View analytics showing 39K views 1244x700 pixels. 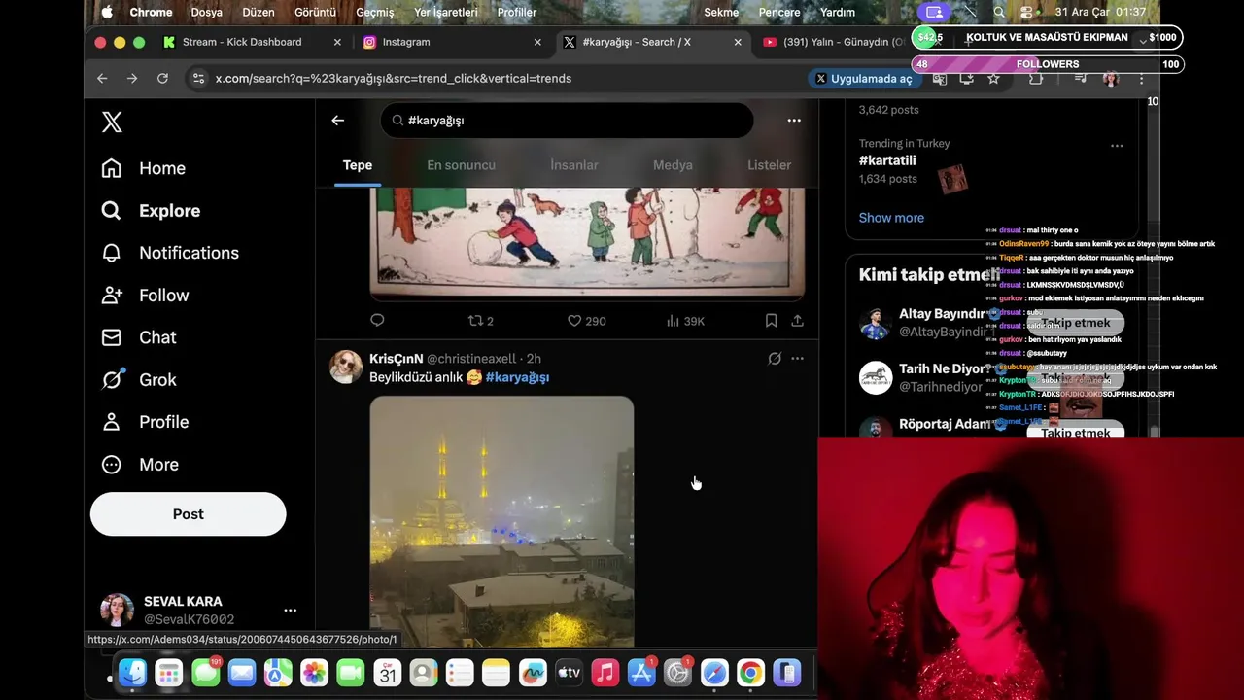pos(685,321)
